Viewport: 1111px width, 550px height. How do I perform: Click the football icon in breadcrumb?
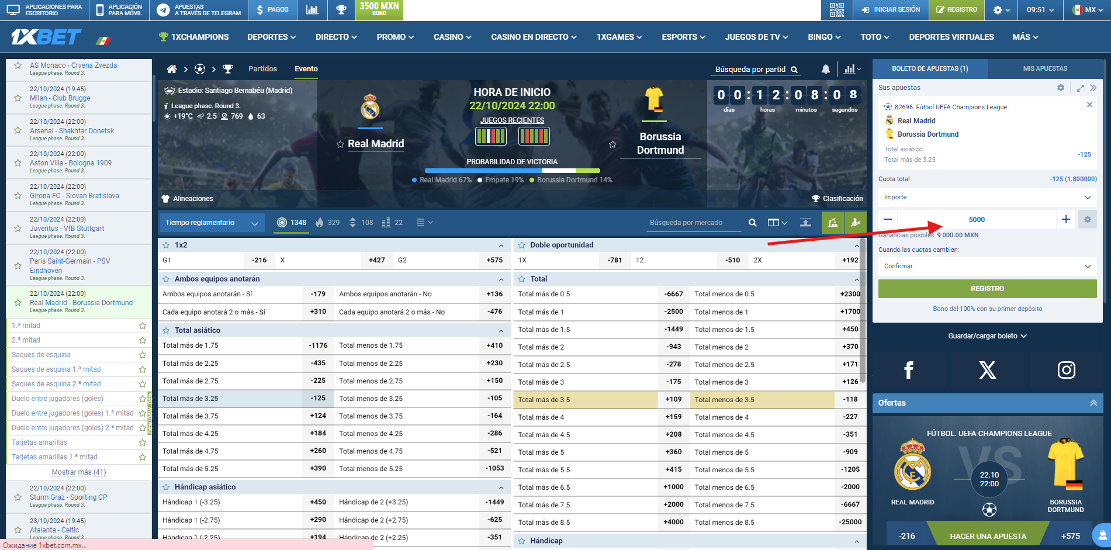coord(200,69)
